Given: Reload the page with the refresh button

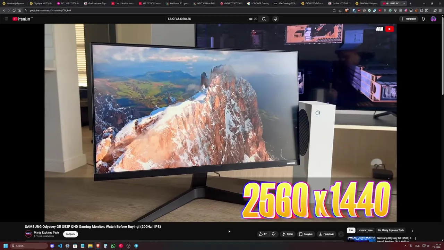Looking at the screenshot, I should pos(14,10).
